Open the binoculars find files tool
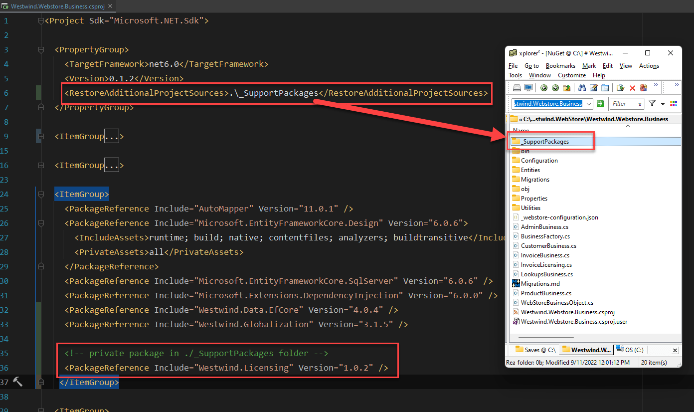Viewport: 694px width, 412px height. coord(582,88)
